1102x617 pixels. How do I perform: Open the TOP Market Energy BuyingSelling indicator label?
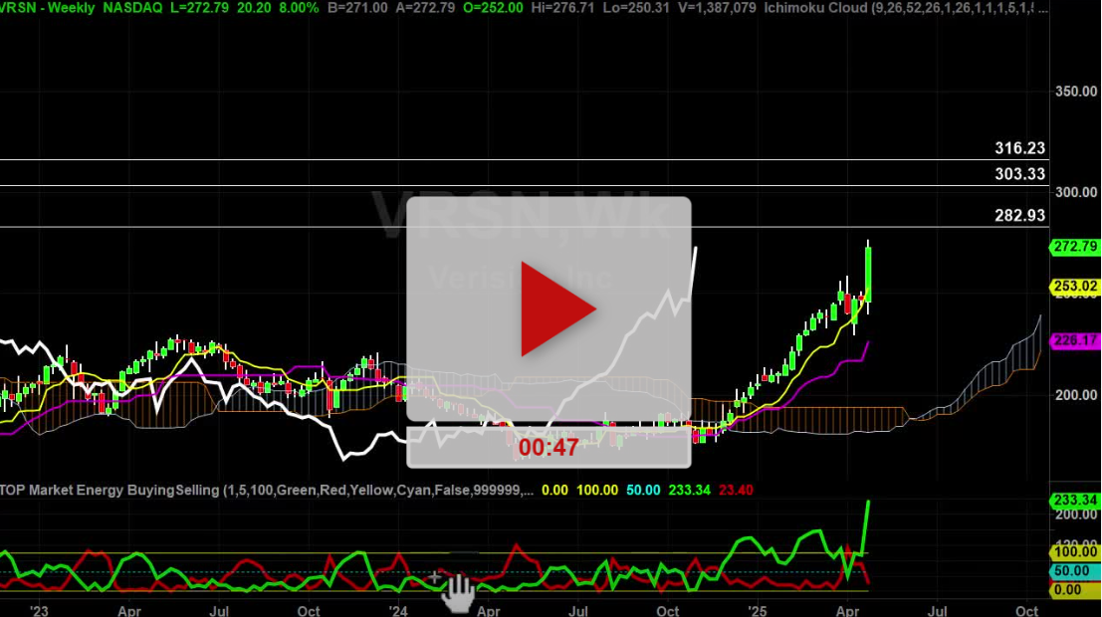coord(267,490)
